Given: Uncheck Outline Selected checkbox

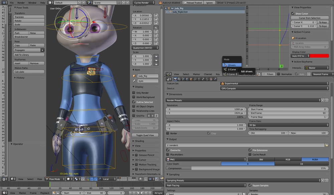Looking at the screenshot, I should point(134,102).
